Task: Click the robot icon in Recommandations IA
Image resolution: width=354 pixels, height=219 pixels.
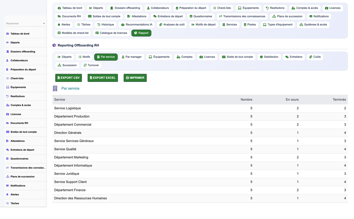Action: 123,25
